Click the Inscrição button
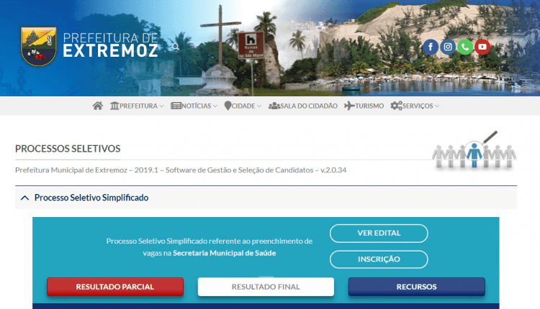Screen dimensions: 540x309 click(x=379, y=259)
